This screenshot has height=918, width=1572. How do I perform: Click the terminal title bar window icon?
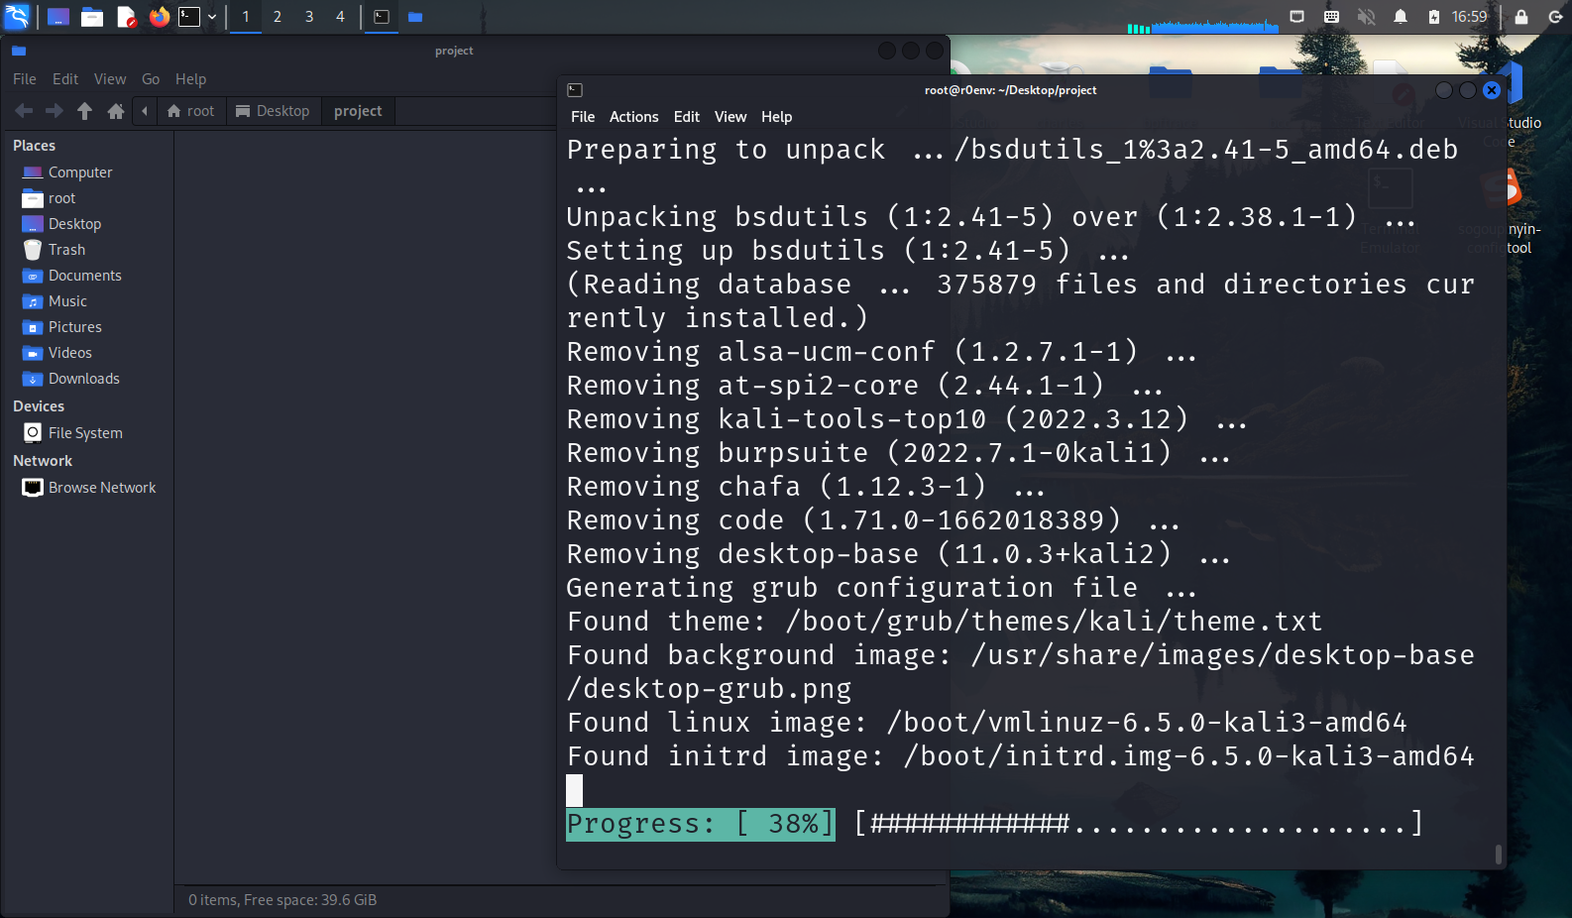pyautogui.click(x=575, y=90)
